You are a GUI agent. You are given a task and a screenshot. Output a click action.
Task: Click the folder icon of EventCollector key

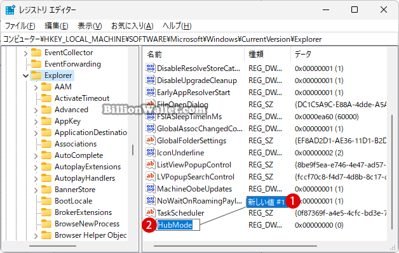36,53
